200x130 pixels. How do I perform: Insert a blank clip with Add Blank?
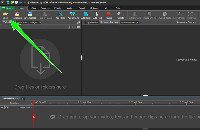click(86, 15)
